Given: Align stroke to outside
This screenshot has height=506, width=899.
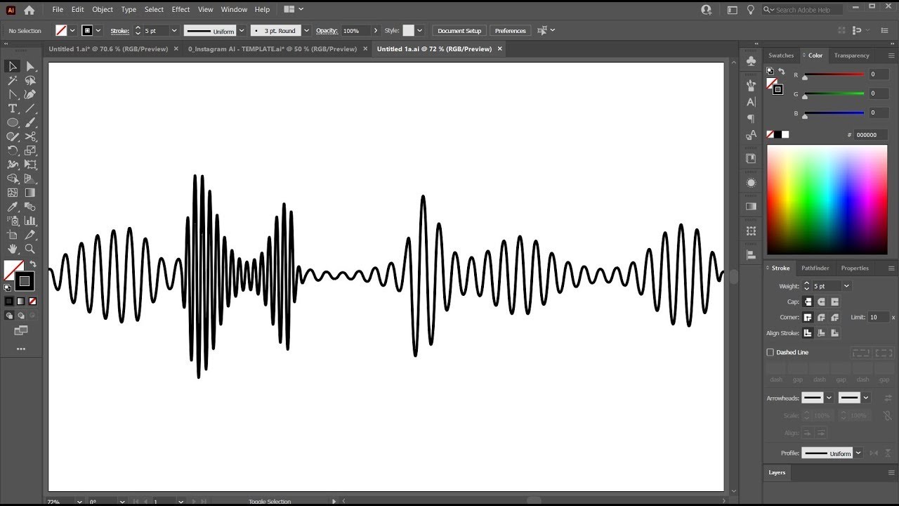Looking at the screenshot, I should click(x=834, y=333).
